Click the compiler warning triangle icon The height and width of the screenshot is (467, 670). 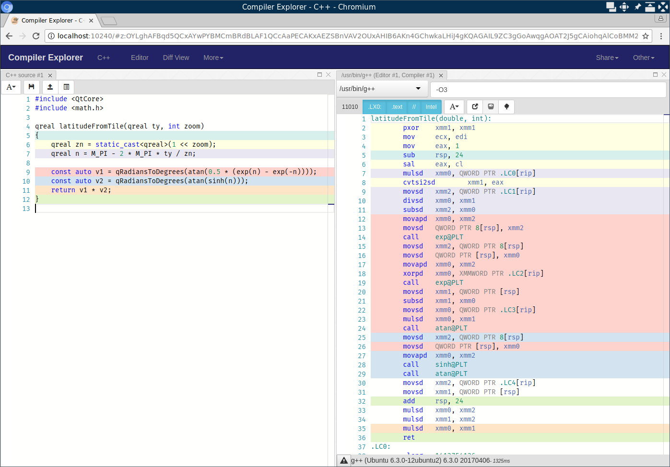(344, 460)
